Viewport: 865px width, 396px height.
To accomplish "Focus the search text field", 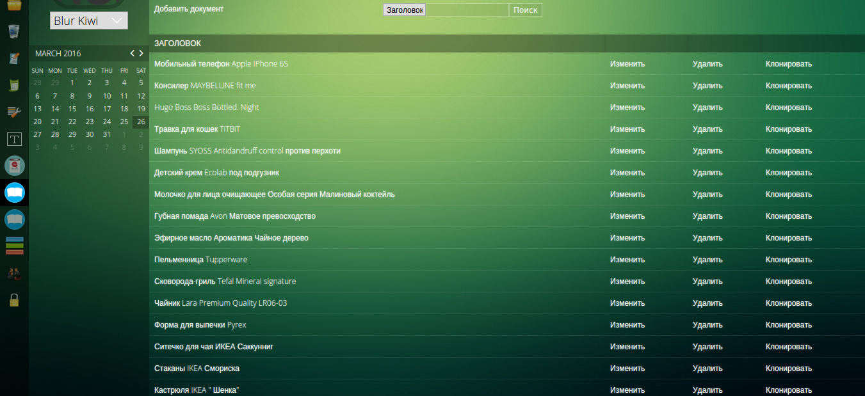I will point(467,10).
